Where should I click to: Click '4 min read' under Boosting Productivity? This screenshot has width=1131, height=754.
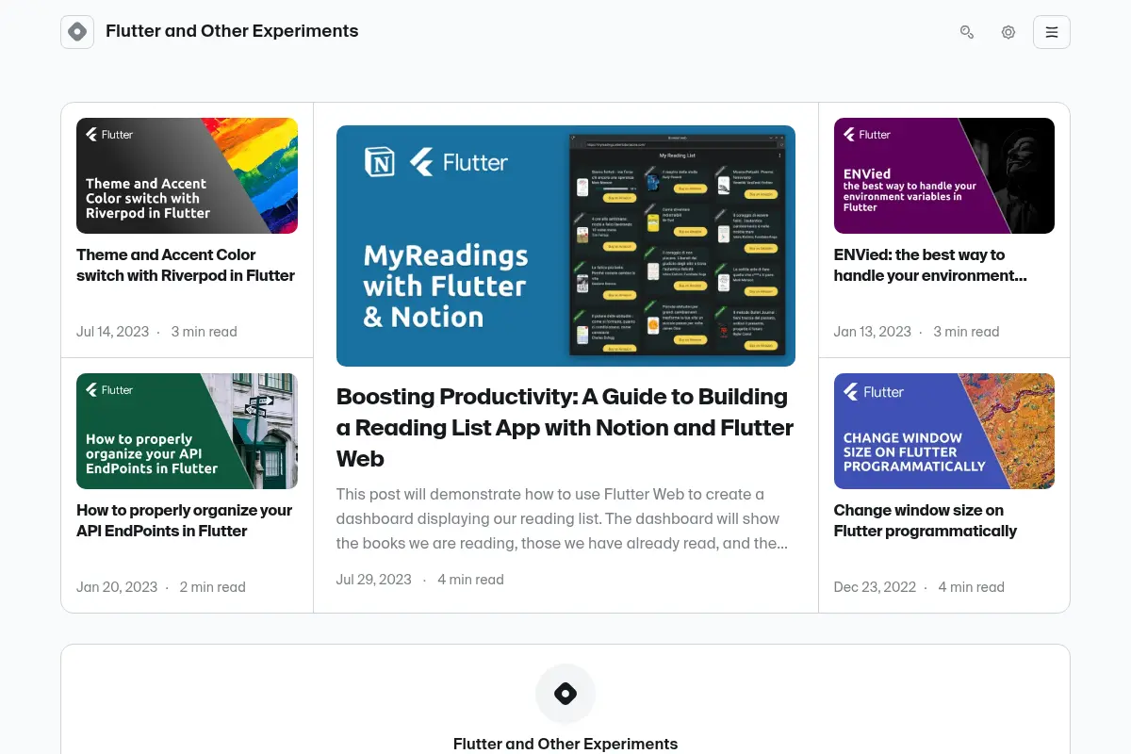point(470,580)
